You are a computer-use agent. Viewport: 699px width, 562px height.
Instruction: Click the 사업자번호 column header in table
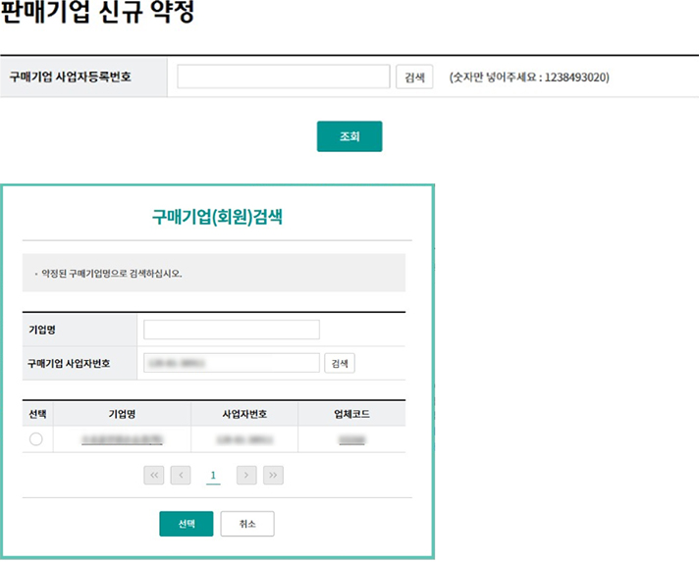point(243,413)
